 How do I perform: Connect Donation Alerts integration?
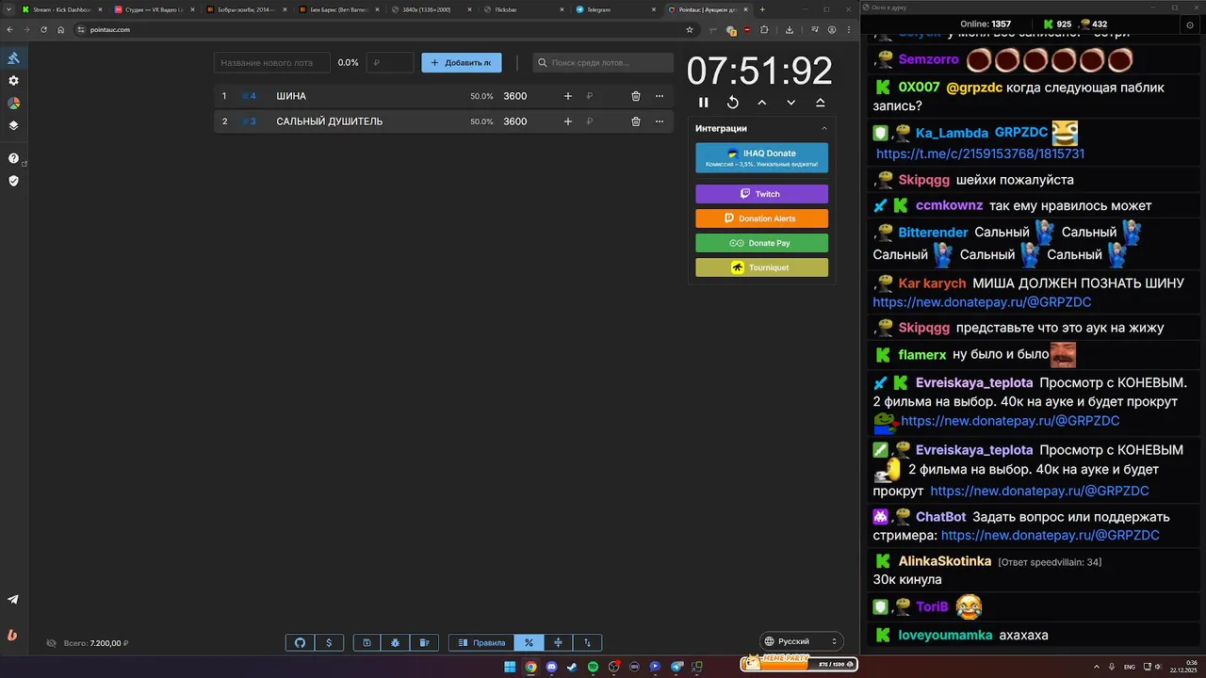(x=761, y=218)
